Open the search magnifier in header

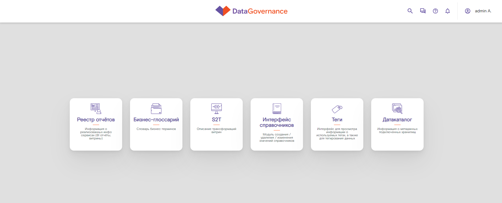[410, 11]
